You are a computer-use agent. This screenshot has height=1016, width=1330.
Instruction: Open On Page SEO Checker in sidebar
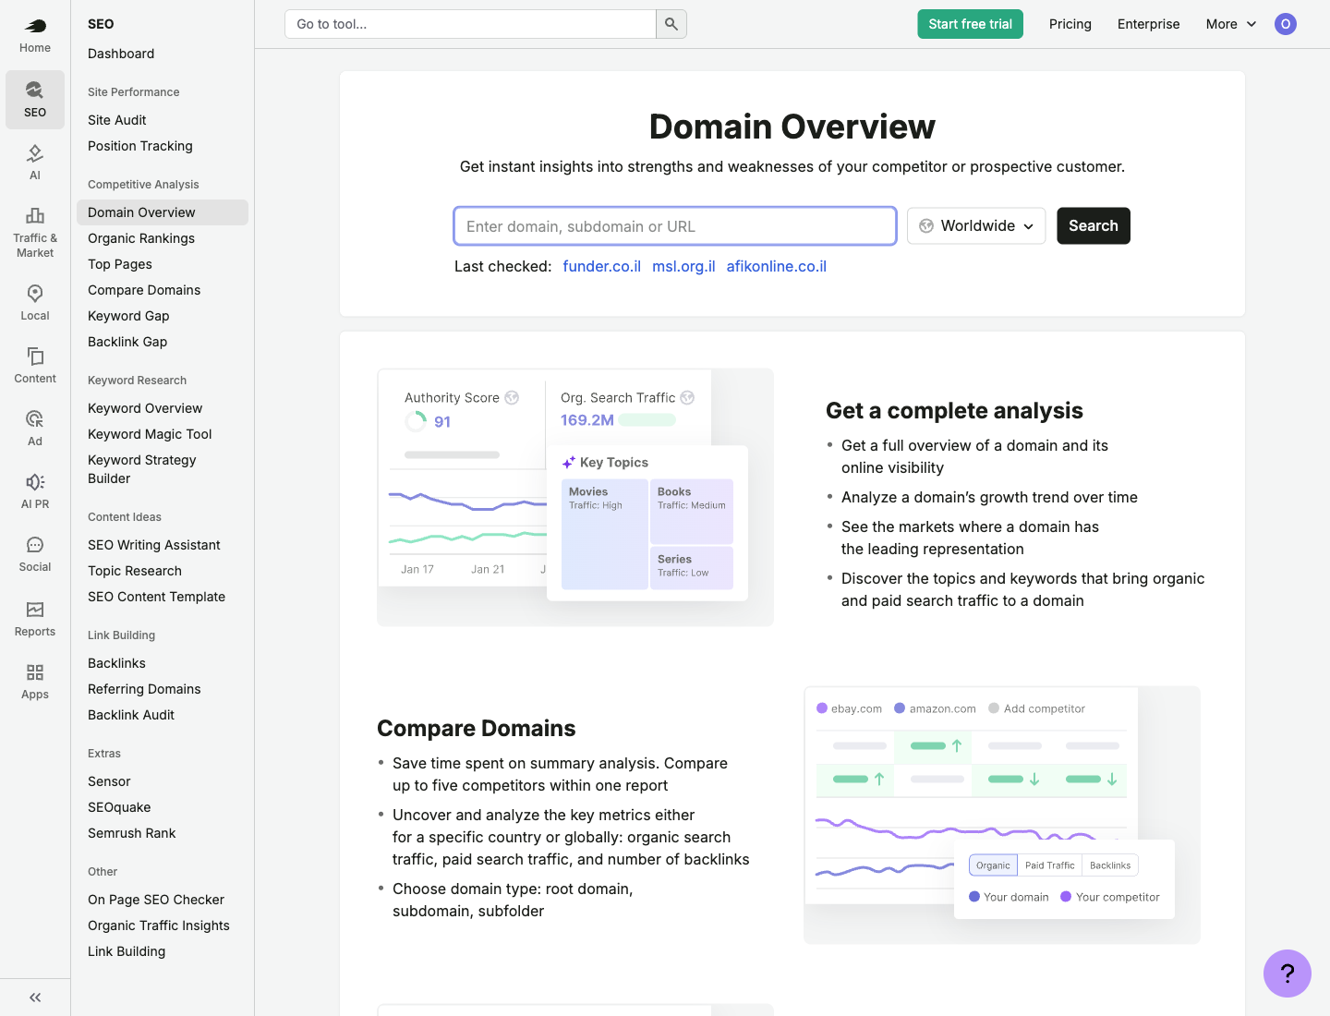pos(156,900)
